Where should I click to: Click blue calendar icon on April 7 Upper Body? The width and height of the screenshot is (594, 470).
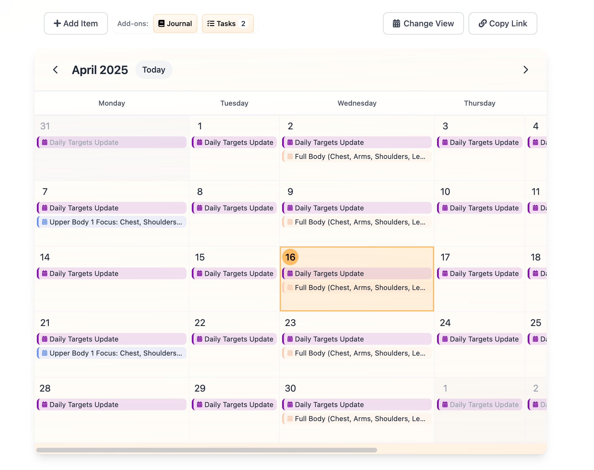(x=44, y=222)
